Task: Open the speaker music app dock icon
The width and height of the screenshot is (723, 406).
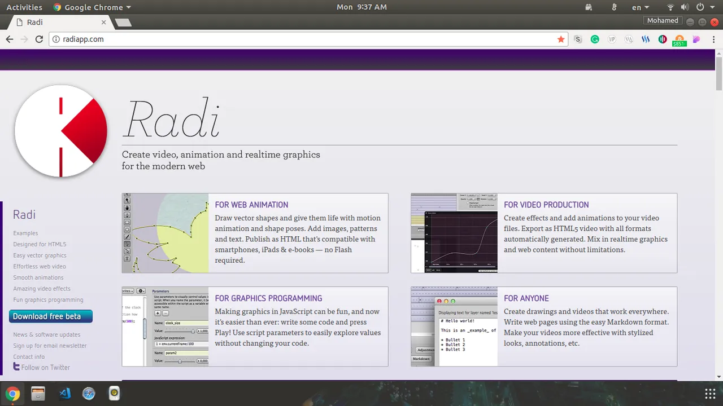Action: (114, 393)
